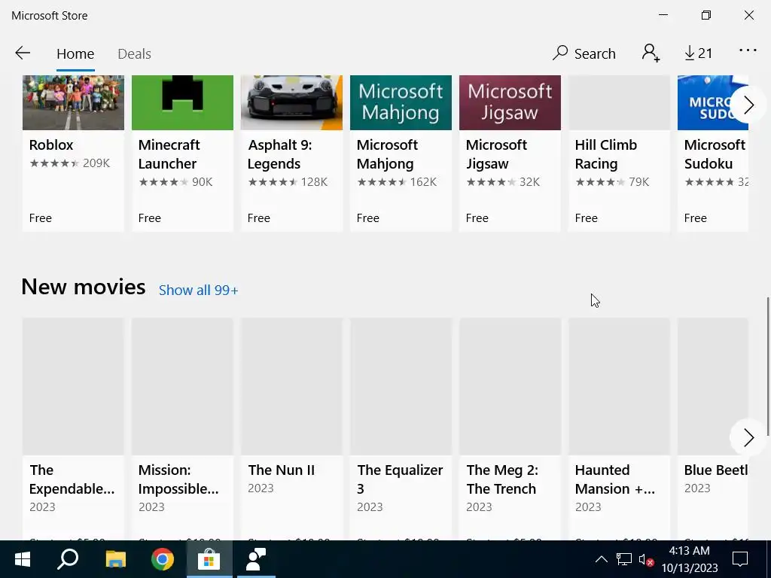771x578 pixels.
Task: Go back with the arrow button
Action: (x=23, y=53)
